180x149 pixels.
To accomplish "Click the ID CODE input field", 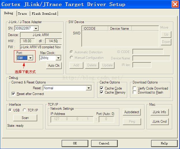I will (x=148, y=52).
